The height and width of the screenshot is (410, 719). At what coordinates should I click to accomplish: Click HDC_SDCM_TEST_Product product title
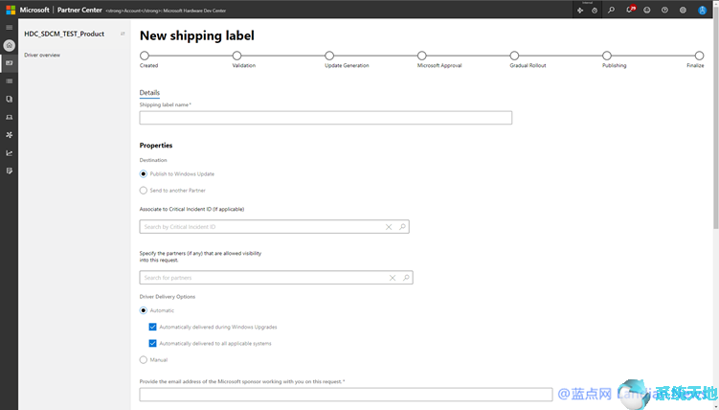pyautogui.click(x=64, y=34)
